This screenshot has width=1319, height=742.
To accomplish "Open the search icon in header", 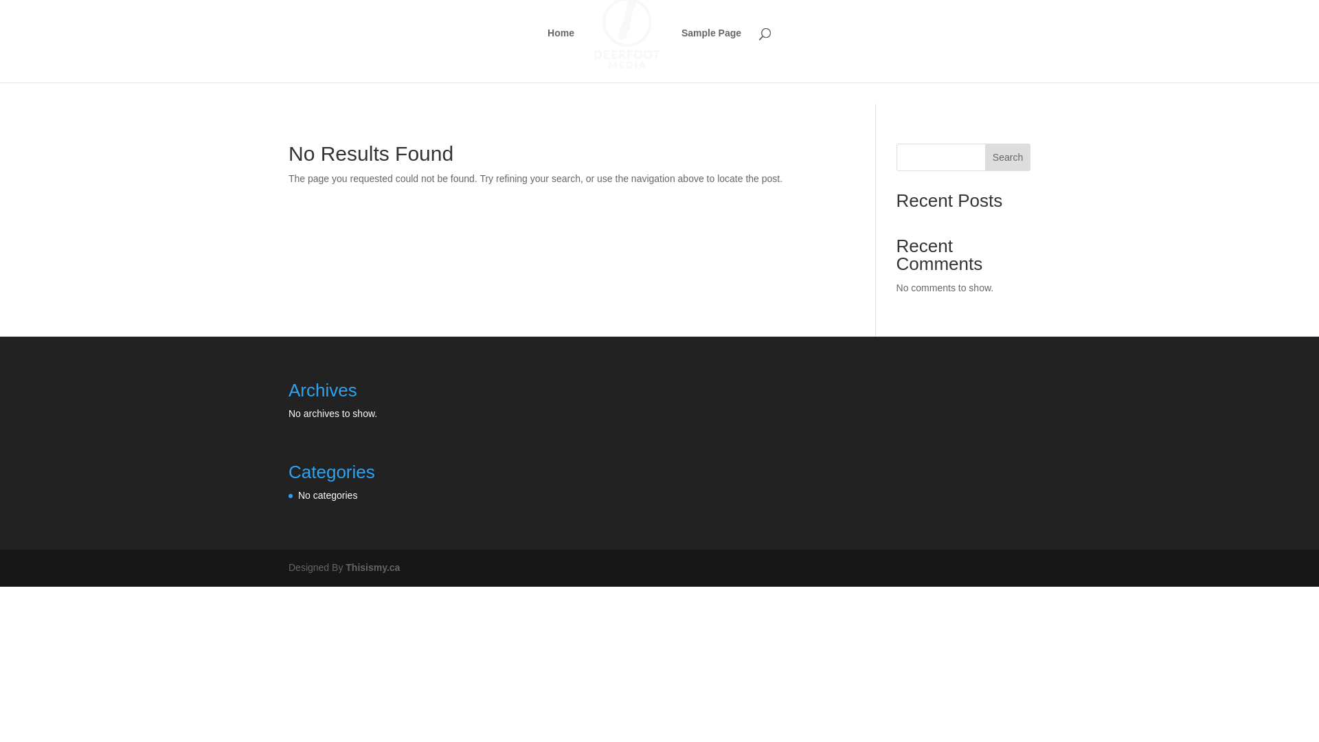I will [x=765, y=34].
